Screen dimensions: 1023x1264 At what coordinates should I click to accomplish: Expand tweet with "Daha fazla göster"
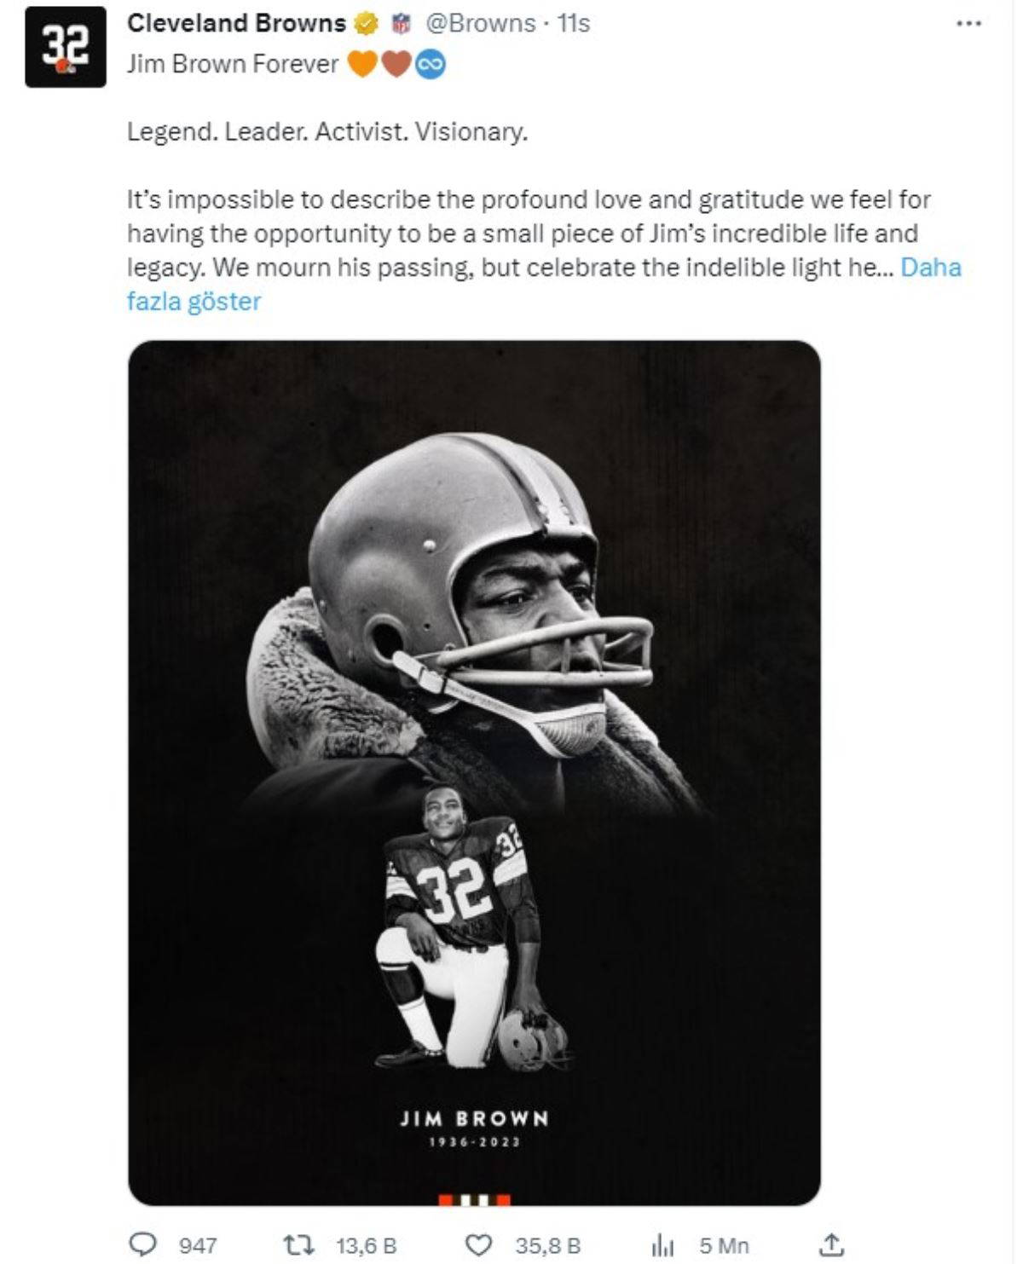pos(194,302)
